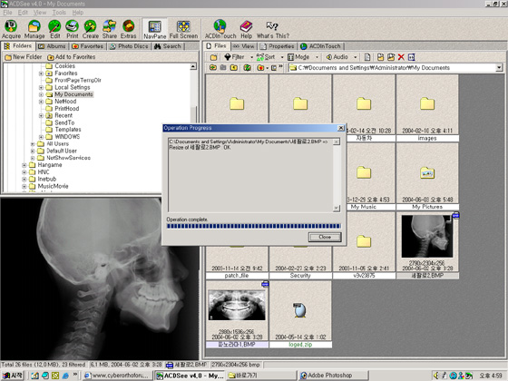
Task: Switch to Adobe Photoshop taskbar button
Action: tap(333, 376)
